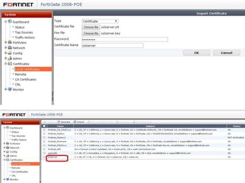245x183 pixels.
Task: Check the scancafe row checkbox
Action: pyautogui.click(x=44, y=153)
